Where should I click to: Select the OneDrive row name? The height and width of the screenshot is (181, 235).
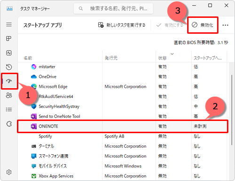(47, 77)
